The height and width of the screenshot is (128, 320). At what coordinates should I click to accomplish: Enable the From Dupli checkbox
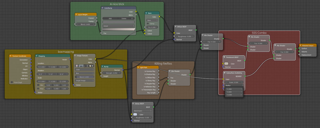click(x=12, y=82)
